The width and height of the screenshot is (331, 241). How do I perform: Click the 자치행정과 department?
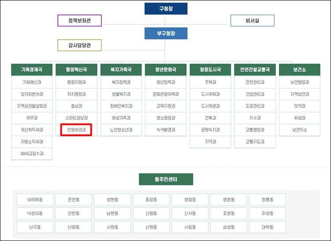[76, 94]
